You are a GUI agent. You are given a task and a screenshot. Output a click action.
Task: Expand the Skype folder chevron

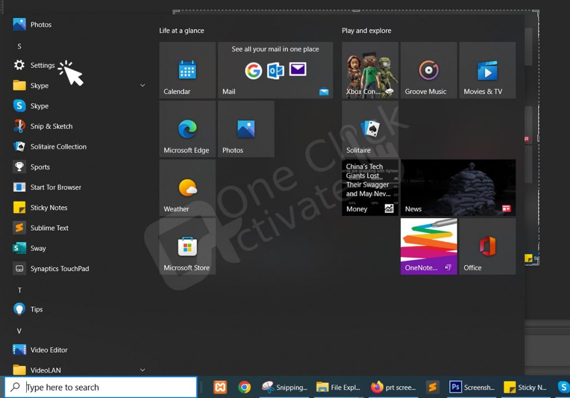142,86
